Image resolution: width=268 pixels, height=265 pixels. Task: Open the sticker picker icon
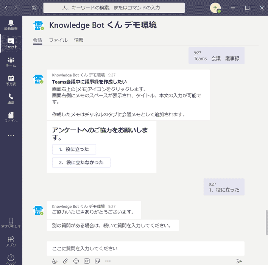coord(97,261)
